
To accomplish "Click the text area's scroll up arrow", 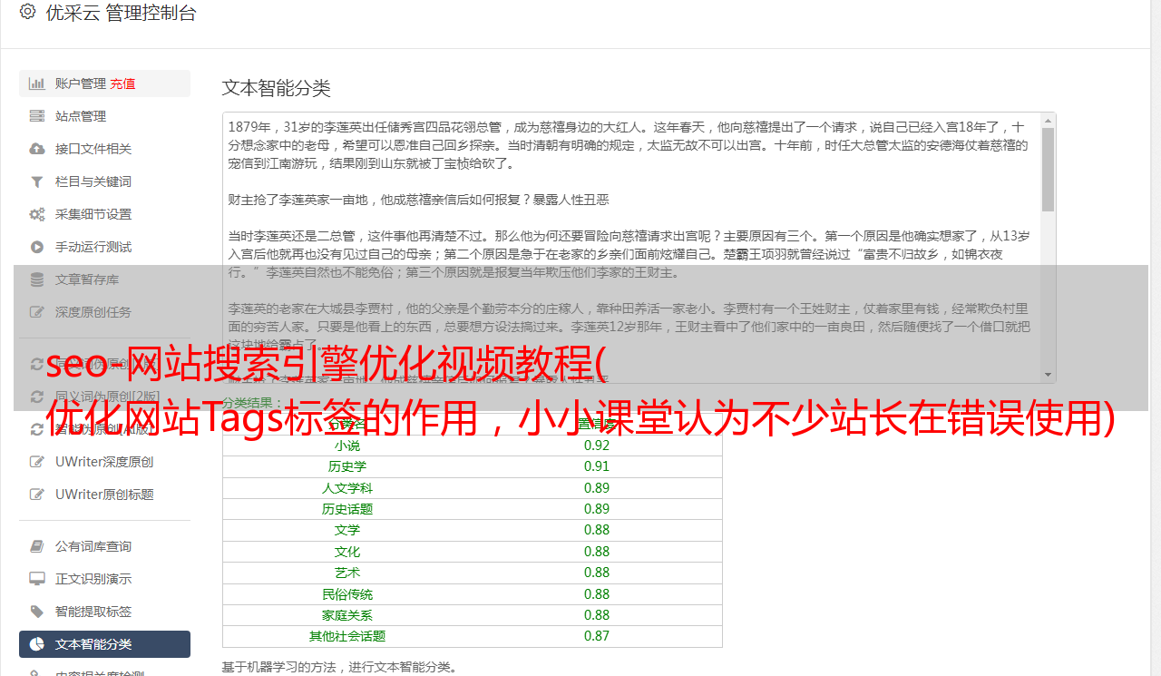I will click(1048, 120).
